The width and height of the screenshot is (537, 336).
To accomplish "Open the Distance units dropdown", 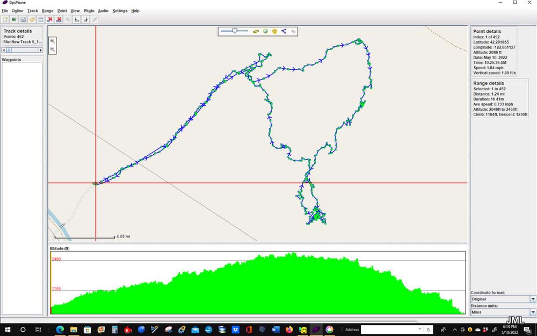I will [533, 312].
